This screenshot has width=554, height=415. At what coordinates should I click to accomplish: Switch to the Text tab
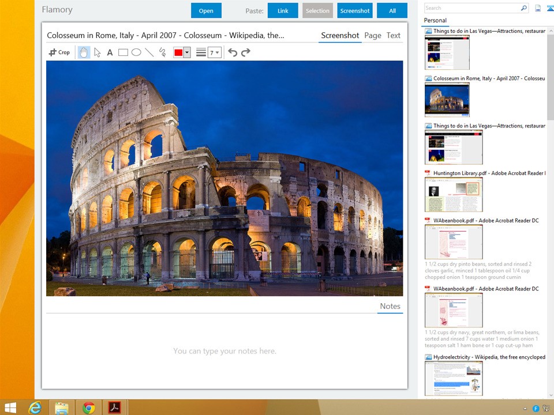pos(394,35)
